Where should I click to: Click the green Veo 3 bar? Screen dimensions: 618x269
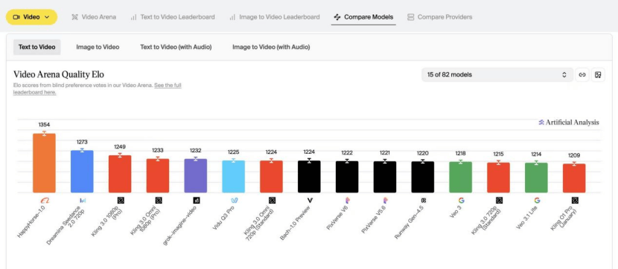pos(460,178)
